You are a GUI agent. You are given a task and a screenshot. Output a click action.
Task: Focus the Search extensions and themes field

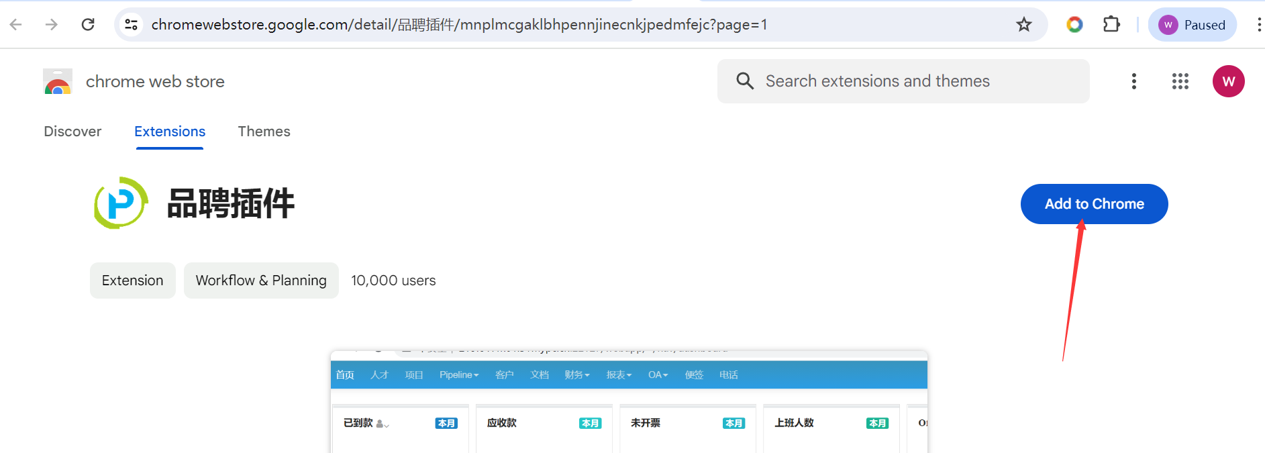click(903, 81)
